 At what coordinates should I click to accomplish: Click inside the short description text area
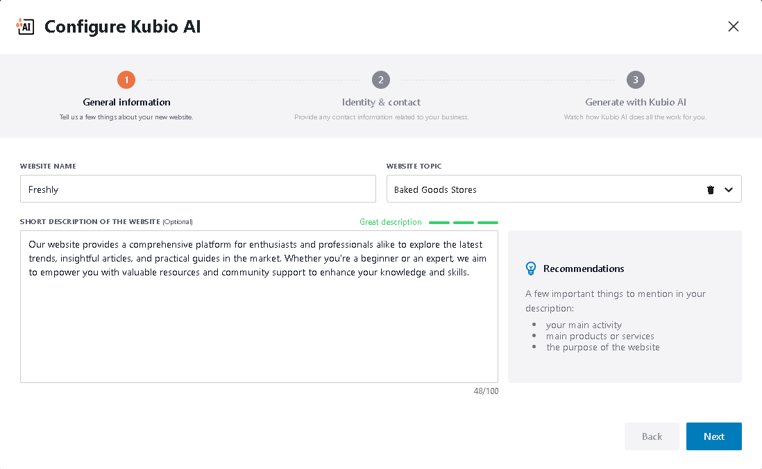coord(259,326)
